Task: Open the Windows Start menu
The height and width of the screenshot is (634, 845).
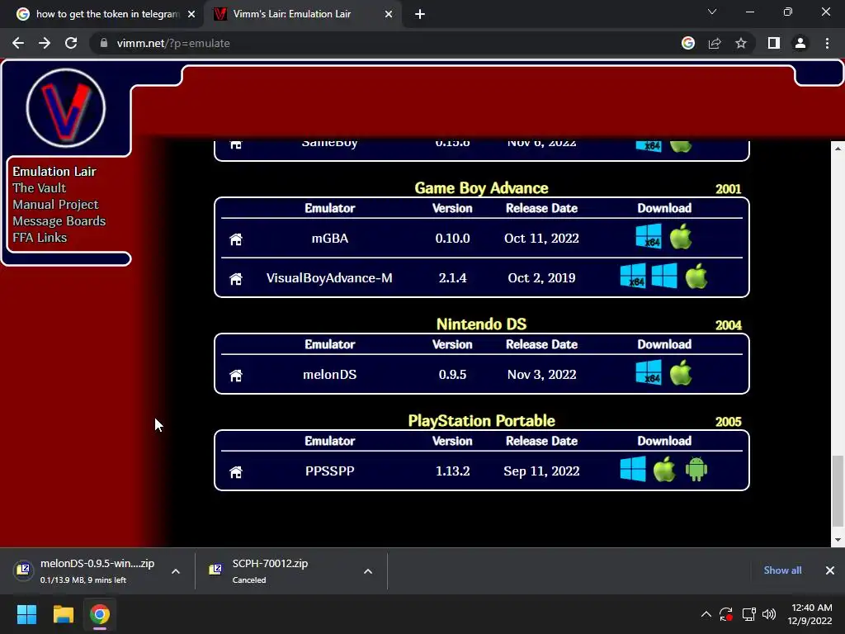Action: pyautogui.click(x=26, y=614)
